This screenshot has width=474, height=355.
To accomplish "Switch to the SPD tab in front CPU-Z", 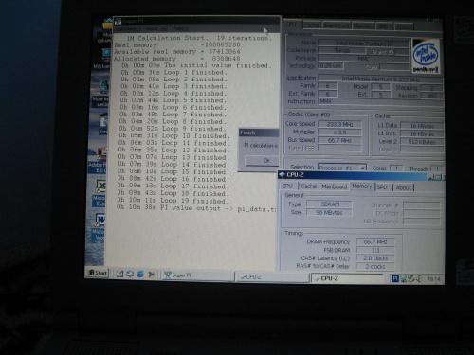I will point(382,187).
